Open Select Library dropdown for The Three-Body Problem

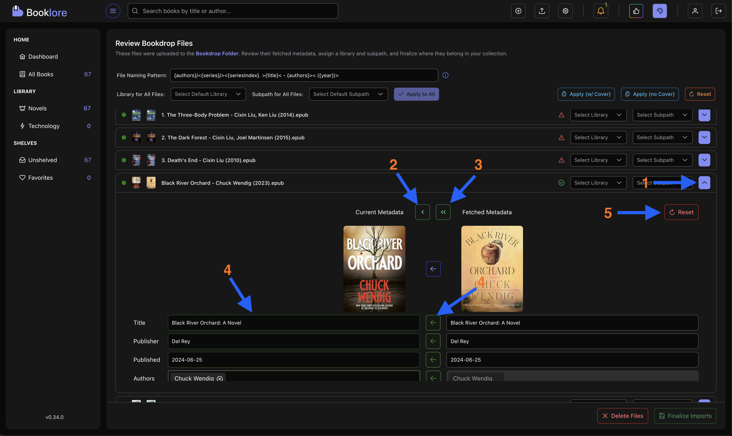click(x=598, y=115)
